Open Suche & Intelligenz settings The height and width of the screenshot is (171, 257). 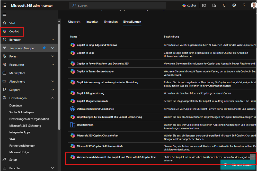tap(22, 112)
